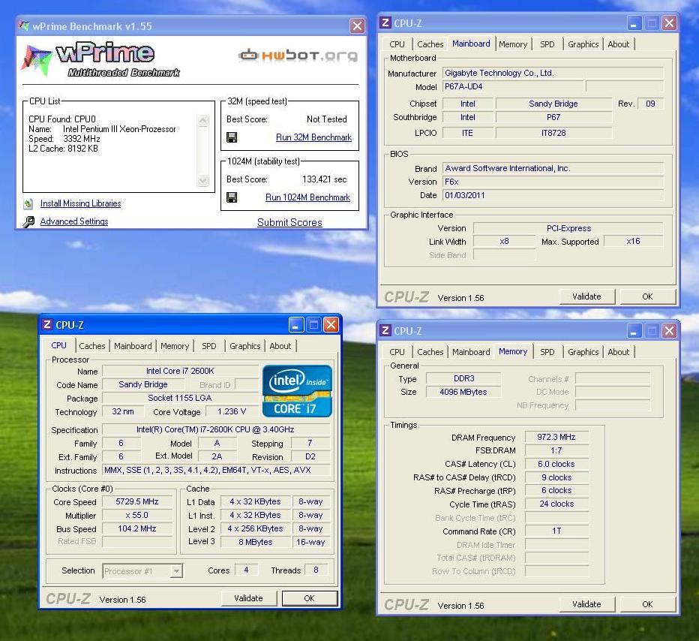Click the wPrime title bar icon

pyautogui.click(x=24, y=26)
